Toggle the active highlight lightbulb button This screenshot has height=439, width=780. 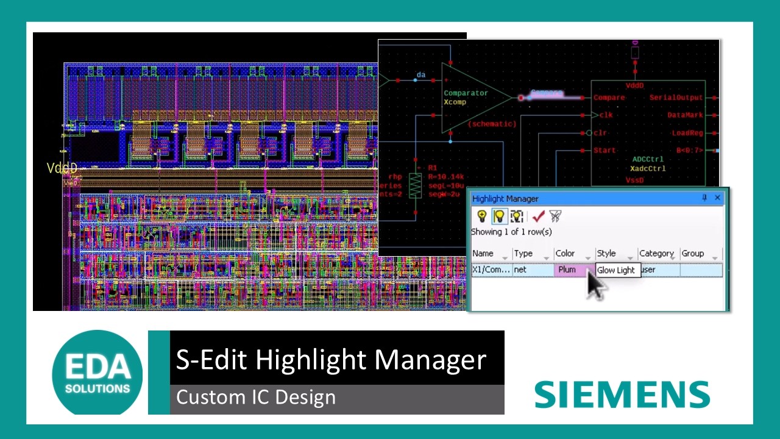click(x=499, y=216)
